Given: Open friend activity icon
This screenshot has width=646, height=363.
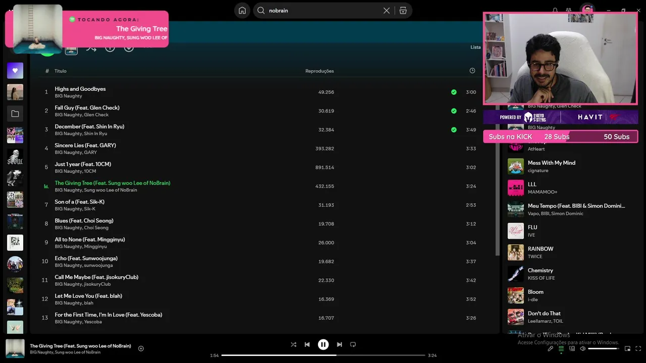Looking at the screenshot, I should [x=569, y=10].
